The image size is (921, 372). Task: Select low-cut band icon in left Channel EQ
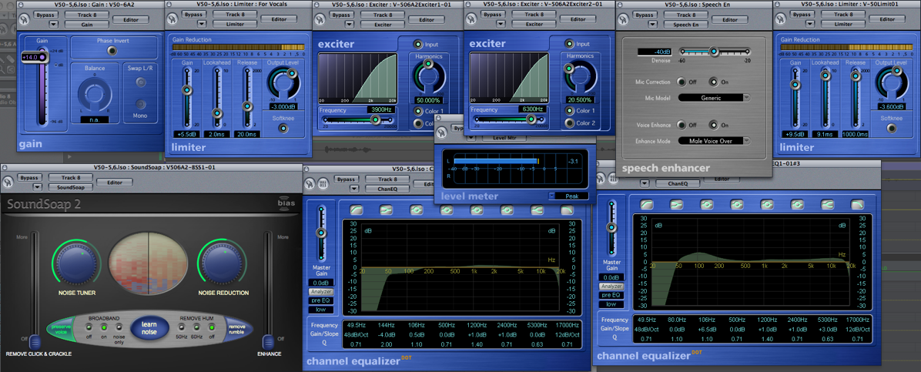coord(356,209)
